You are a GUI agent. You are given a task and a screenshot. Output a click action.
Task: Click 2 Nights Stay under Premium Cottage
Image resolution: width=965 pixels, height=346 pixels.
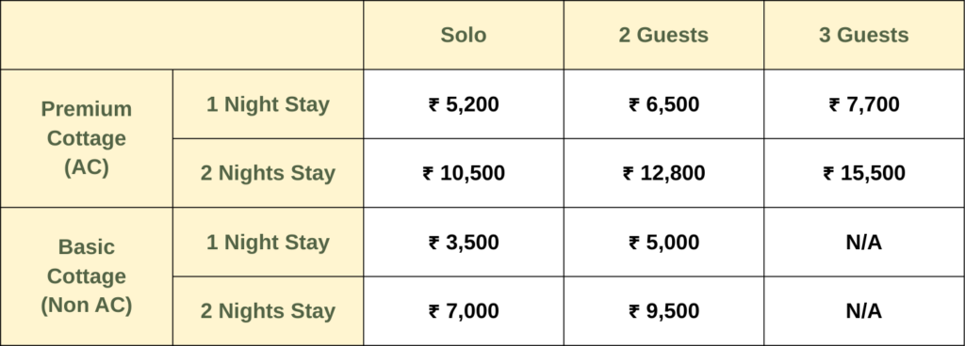point(268,173)
